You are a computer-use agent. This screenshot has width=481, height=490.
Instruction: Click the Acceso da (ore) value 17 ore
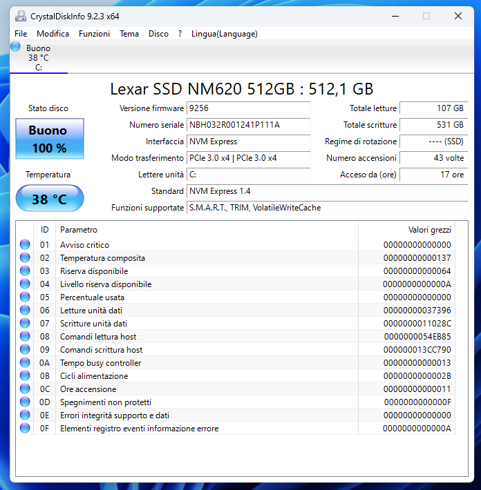point(434,175)
